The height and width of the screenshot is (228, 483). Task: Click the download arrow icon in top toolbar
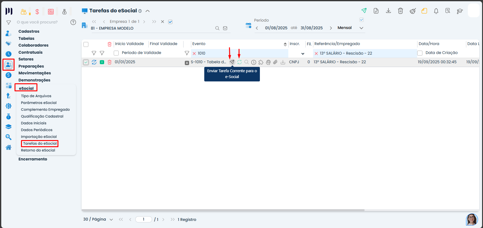(388, 11)
